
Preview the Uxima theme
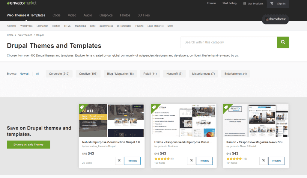[x=204, y=161]
